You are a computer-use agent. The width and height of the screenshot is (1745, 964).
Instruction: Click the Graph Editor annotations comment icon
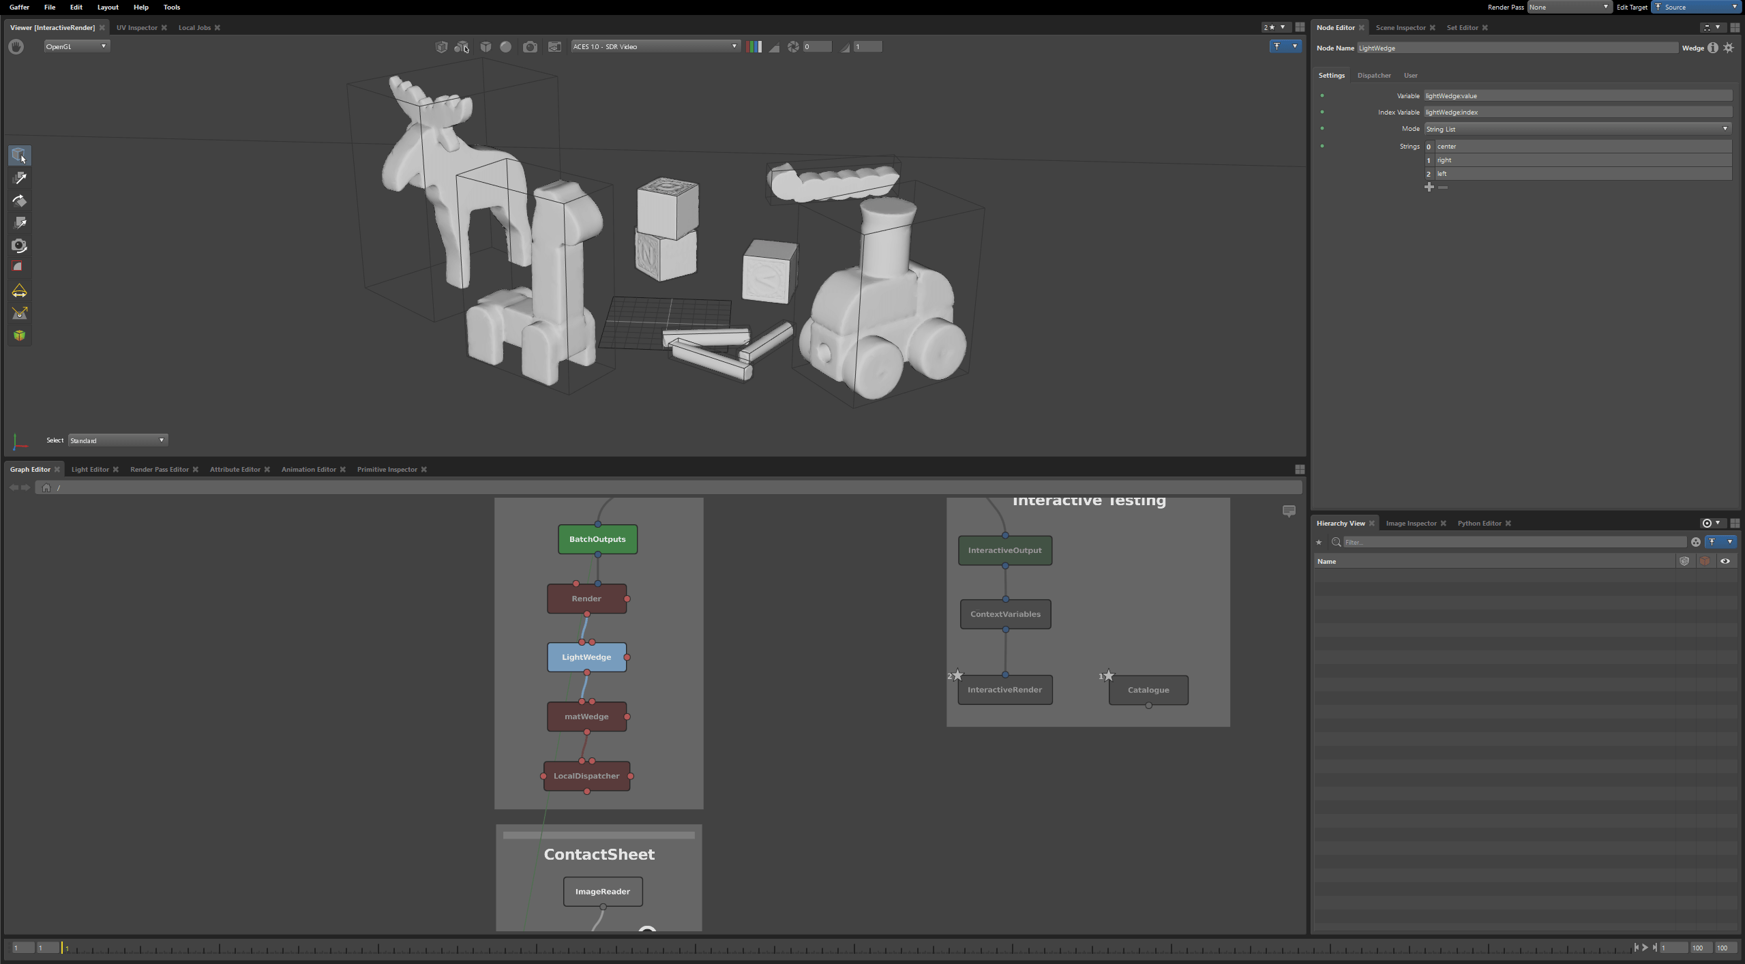1289,511
